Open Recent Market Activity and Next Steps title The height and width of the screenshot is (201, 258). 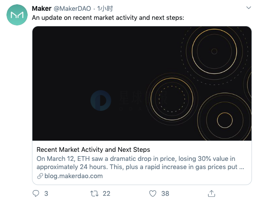tap(93, 150)
